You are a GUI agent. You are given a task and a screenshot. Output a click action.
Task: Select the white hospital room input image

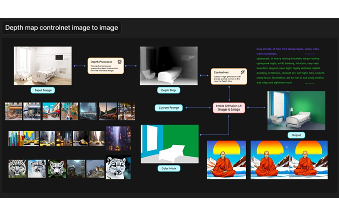(43, 66)
